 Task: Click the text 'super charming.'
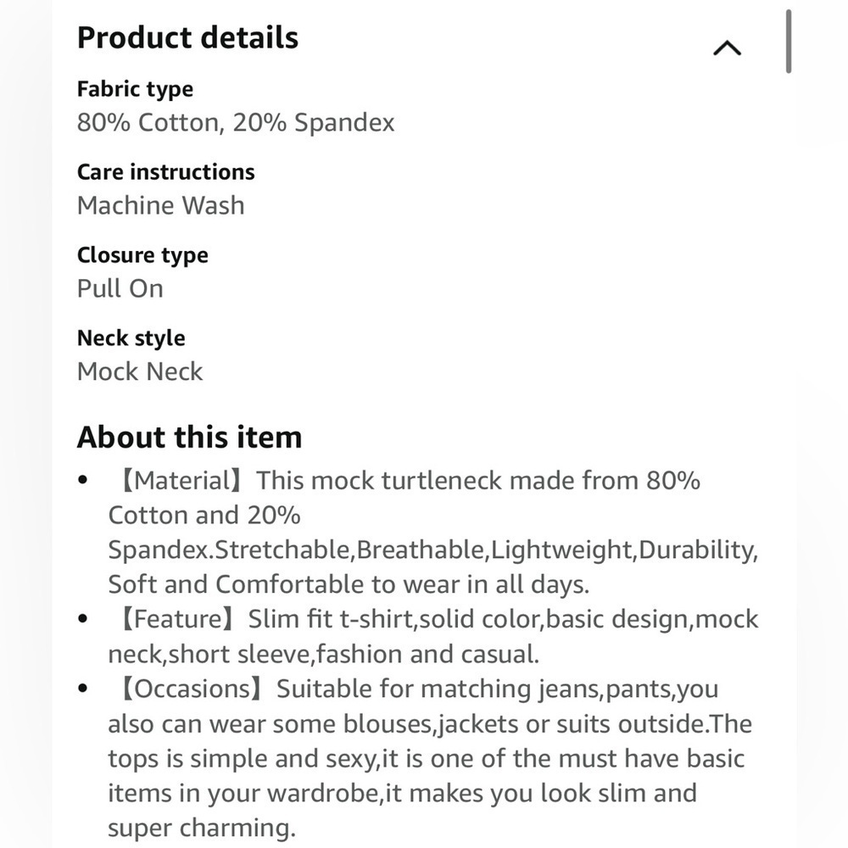[202, 828]
